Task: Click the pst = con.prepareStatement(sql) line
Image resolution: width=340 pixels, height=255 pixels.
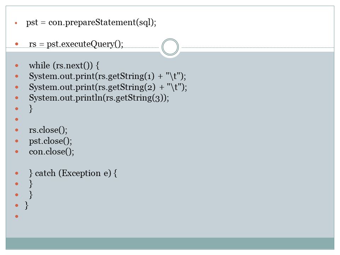Action: tap(91, 23)
